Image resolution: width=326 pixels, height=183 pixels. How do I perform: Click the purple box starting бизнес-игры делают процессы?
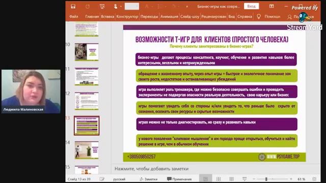coord(216,59)
